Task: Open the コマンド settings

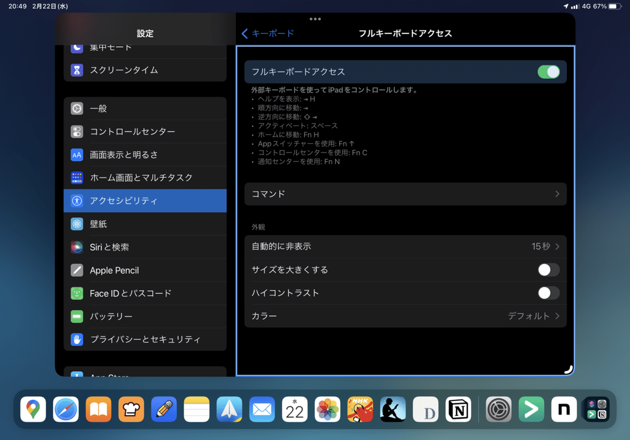Action: (x=405, y=194)
